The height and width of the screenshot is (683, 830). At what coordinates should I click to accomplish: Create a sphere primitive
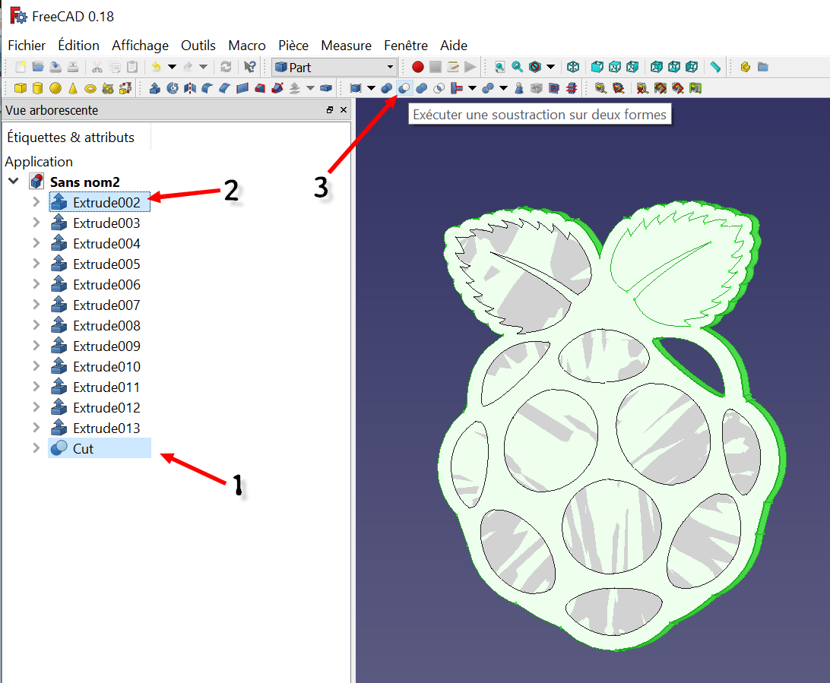coord(55,88)
